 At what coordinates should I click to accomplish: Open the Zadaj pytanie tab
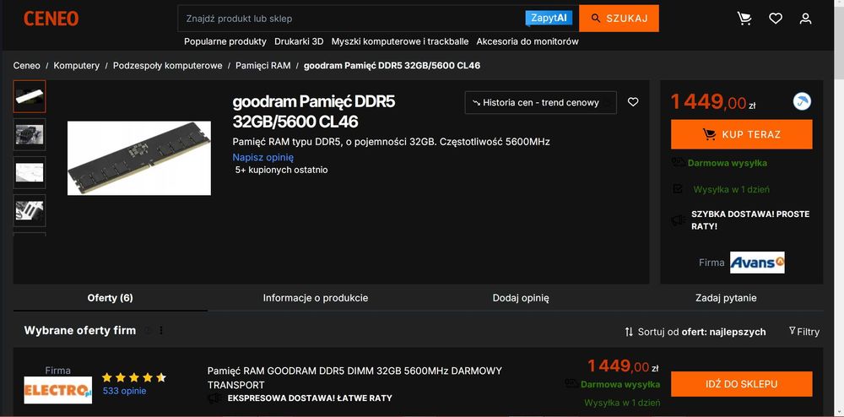(726, 297)
